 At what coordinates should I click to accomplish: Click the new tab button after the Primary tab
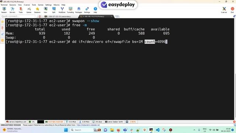(x=117, y=16)
